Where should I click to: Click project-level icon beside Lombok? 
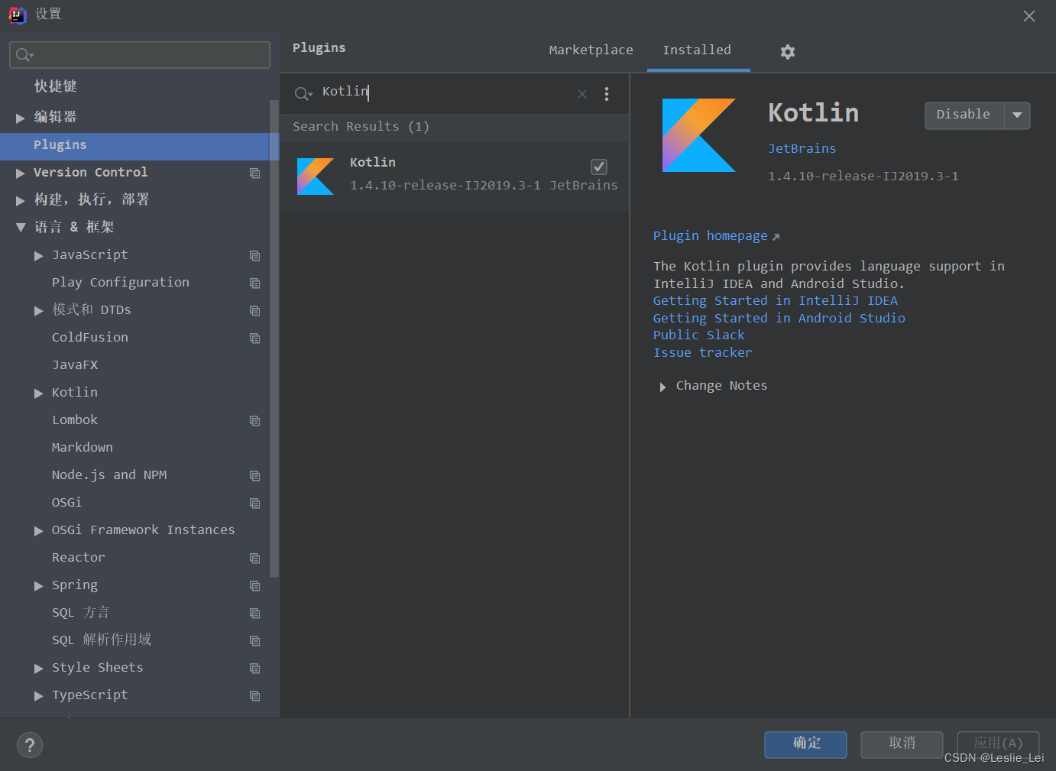click(255, 420)
